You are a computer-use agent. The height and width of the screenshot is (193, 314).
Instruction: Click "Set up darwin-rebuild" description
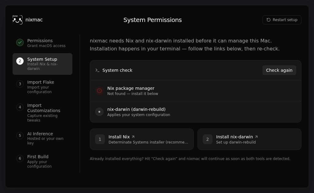tap(236, 142)
